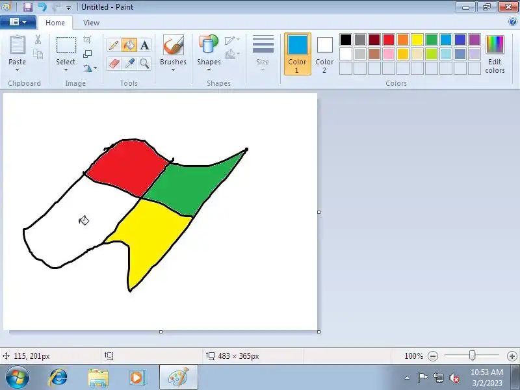Pick the red color swatch
The height and width of the screenshot is (390, 520).
388,40
